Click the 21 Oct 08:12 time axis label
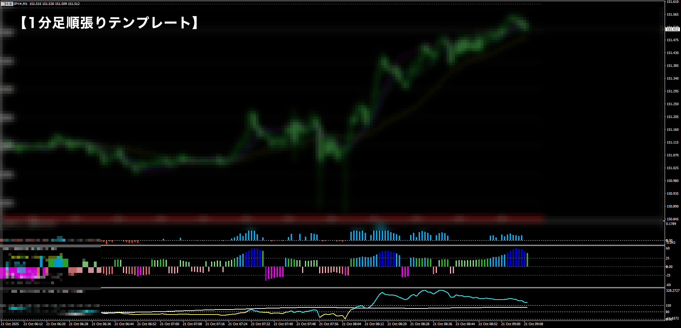 [374, 324]
